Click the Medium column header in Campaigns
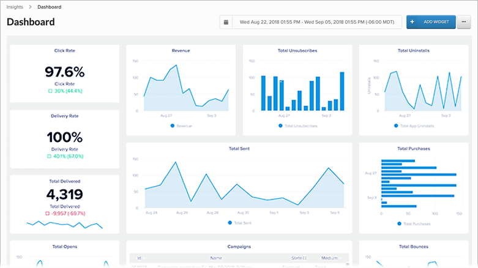This screenshot has height=268, width=478. pyautogui.click(x=329, y=258)
